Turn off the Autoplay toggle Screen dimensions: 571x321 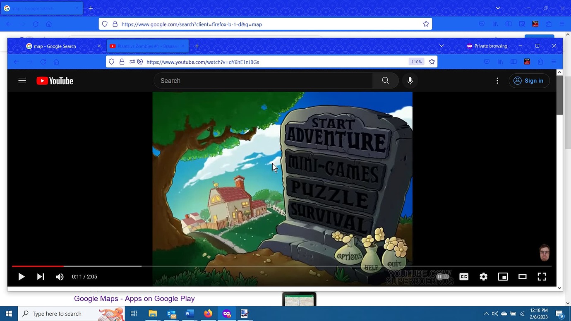(442, 276)
